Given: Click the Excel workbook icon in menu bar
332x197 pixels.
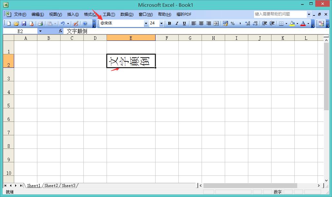Looking at the screenshot, I should (8, 14).
